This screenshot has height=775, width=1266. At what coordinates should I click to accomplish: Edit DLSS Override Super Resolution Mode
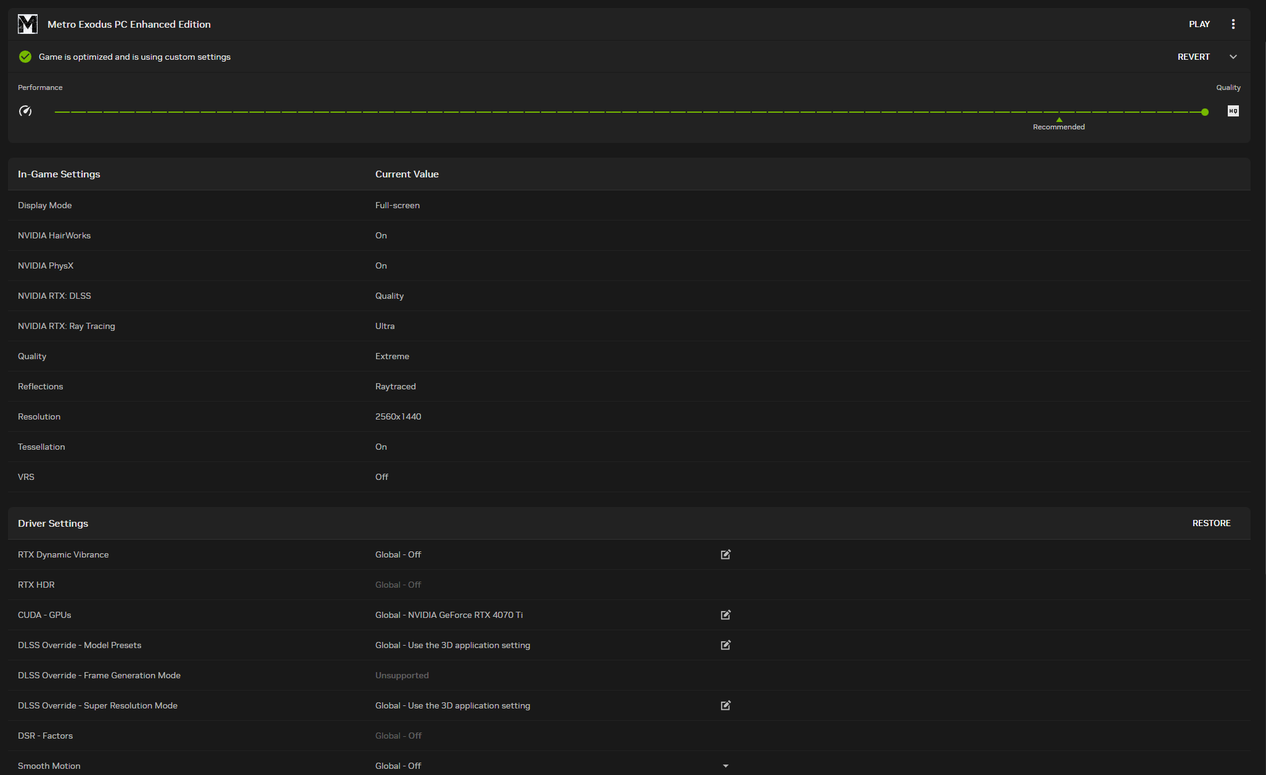725,705
